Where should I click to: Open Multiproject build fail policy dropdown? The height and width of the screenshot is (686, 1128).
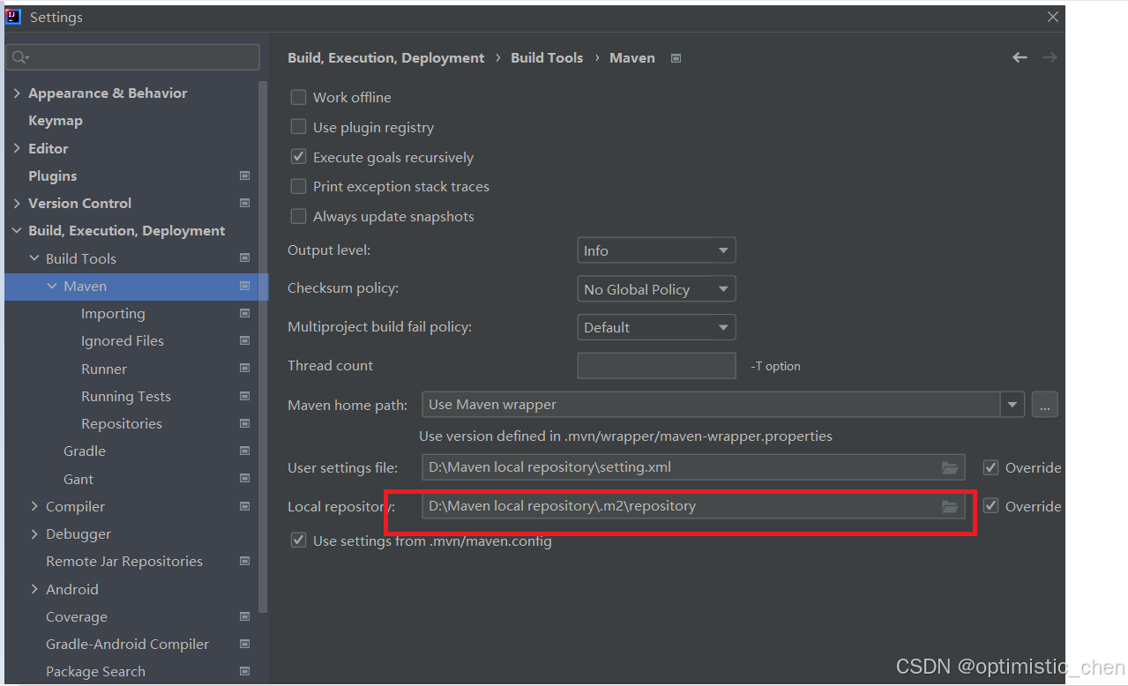(656, 327)
